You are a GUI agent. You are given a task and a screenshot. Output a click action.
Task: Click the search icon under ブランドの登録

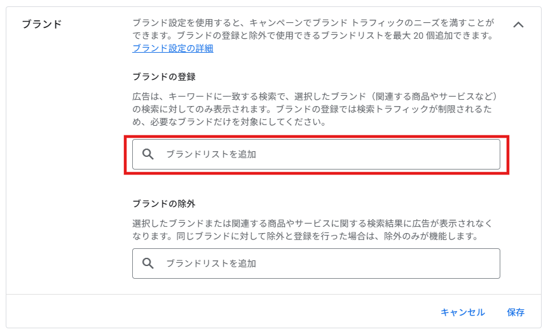click(148, 154)
